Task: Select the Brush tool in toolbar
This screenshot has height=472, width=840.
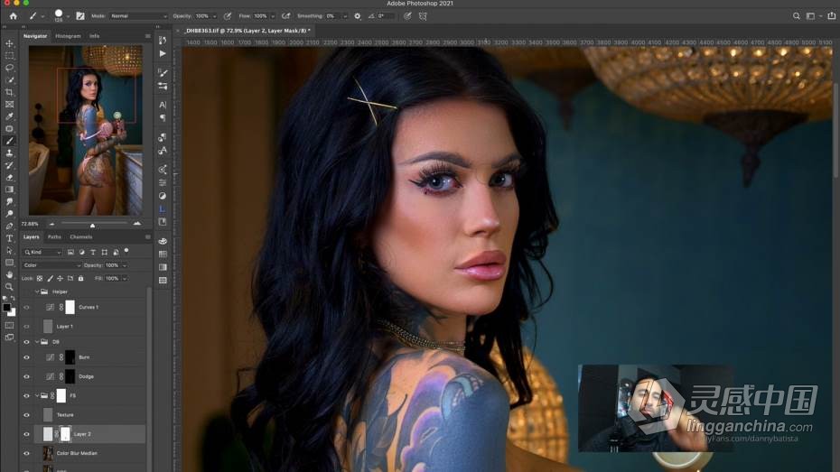Action: (10, 142)
